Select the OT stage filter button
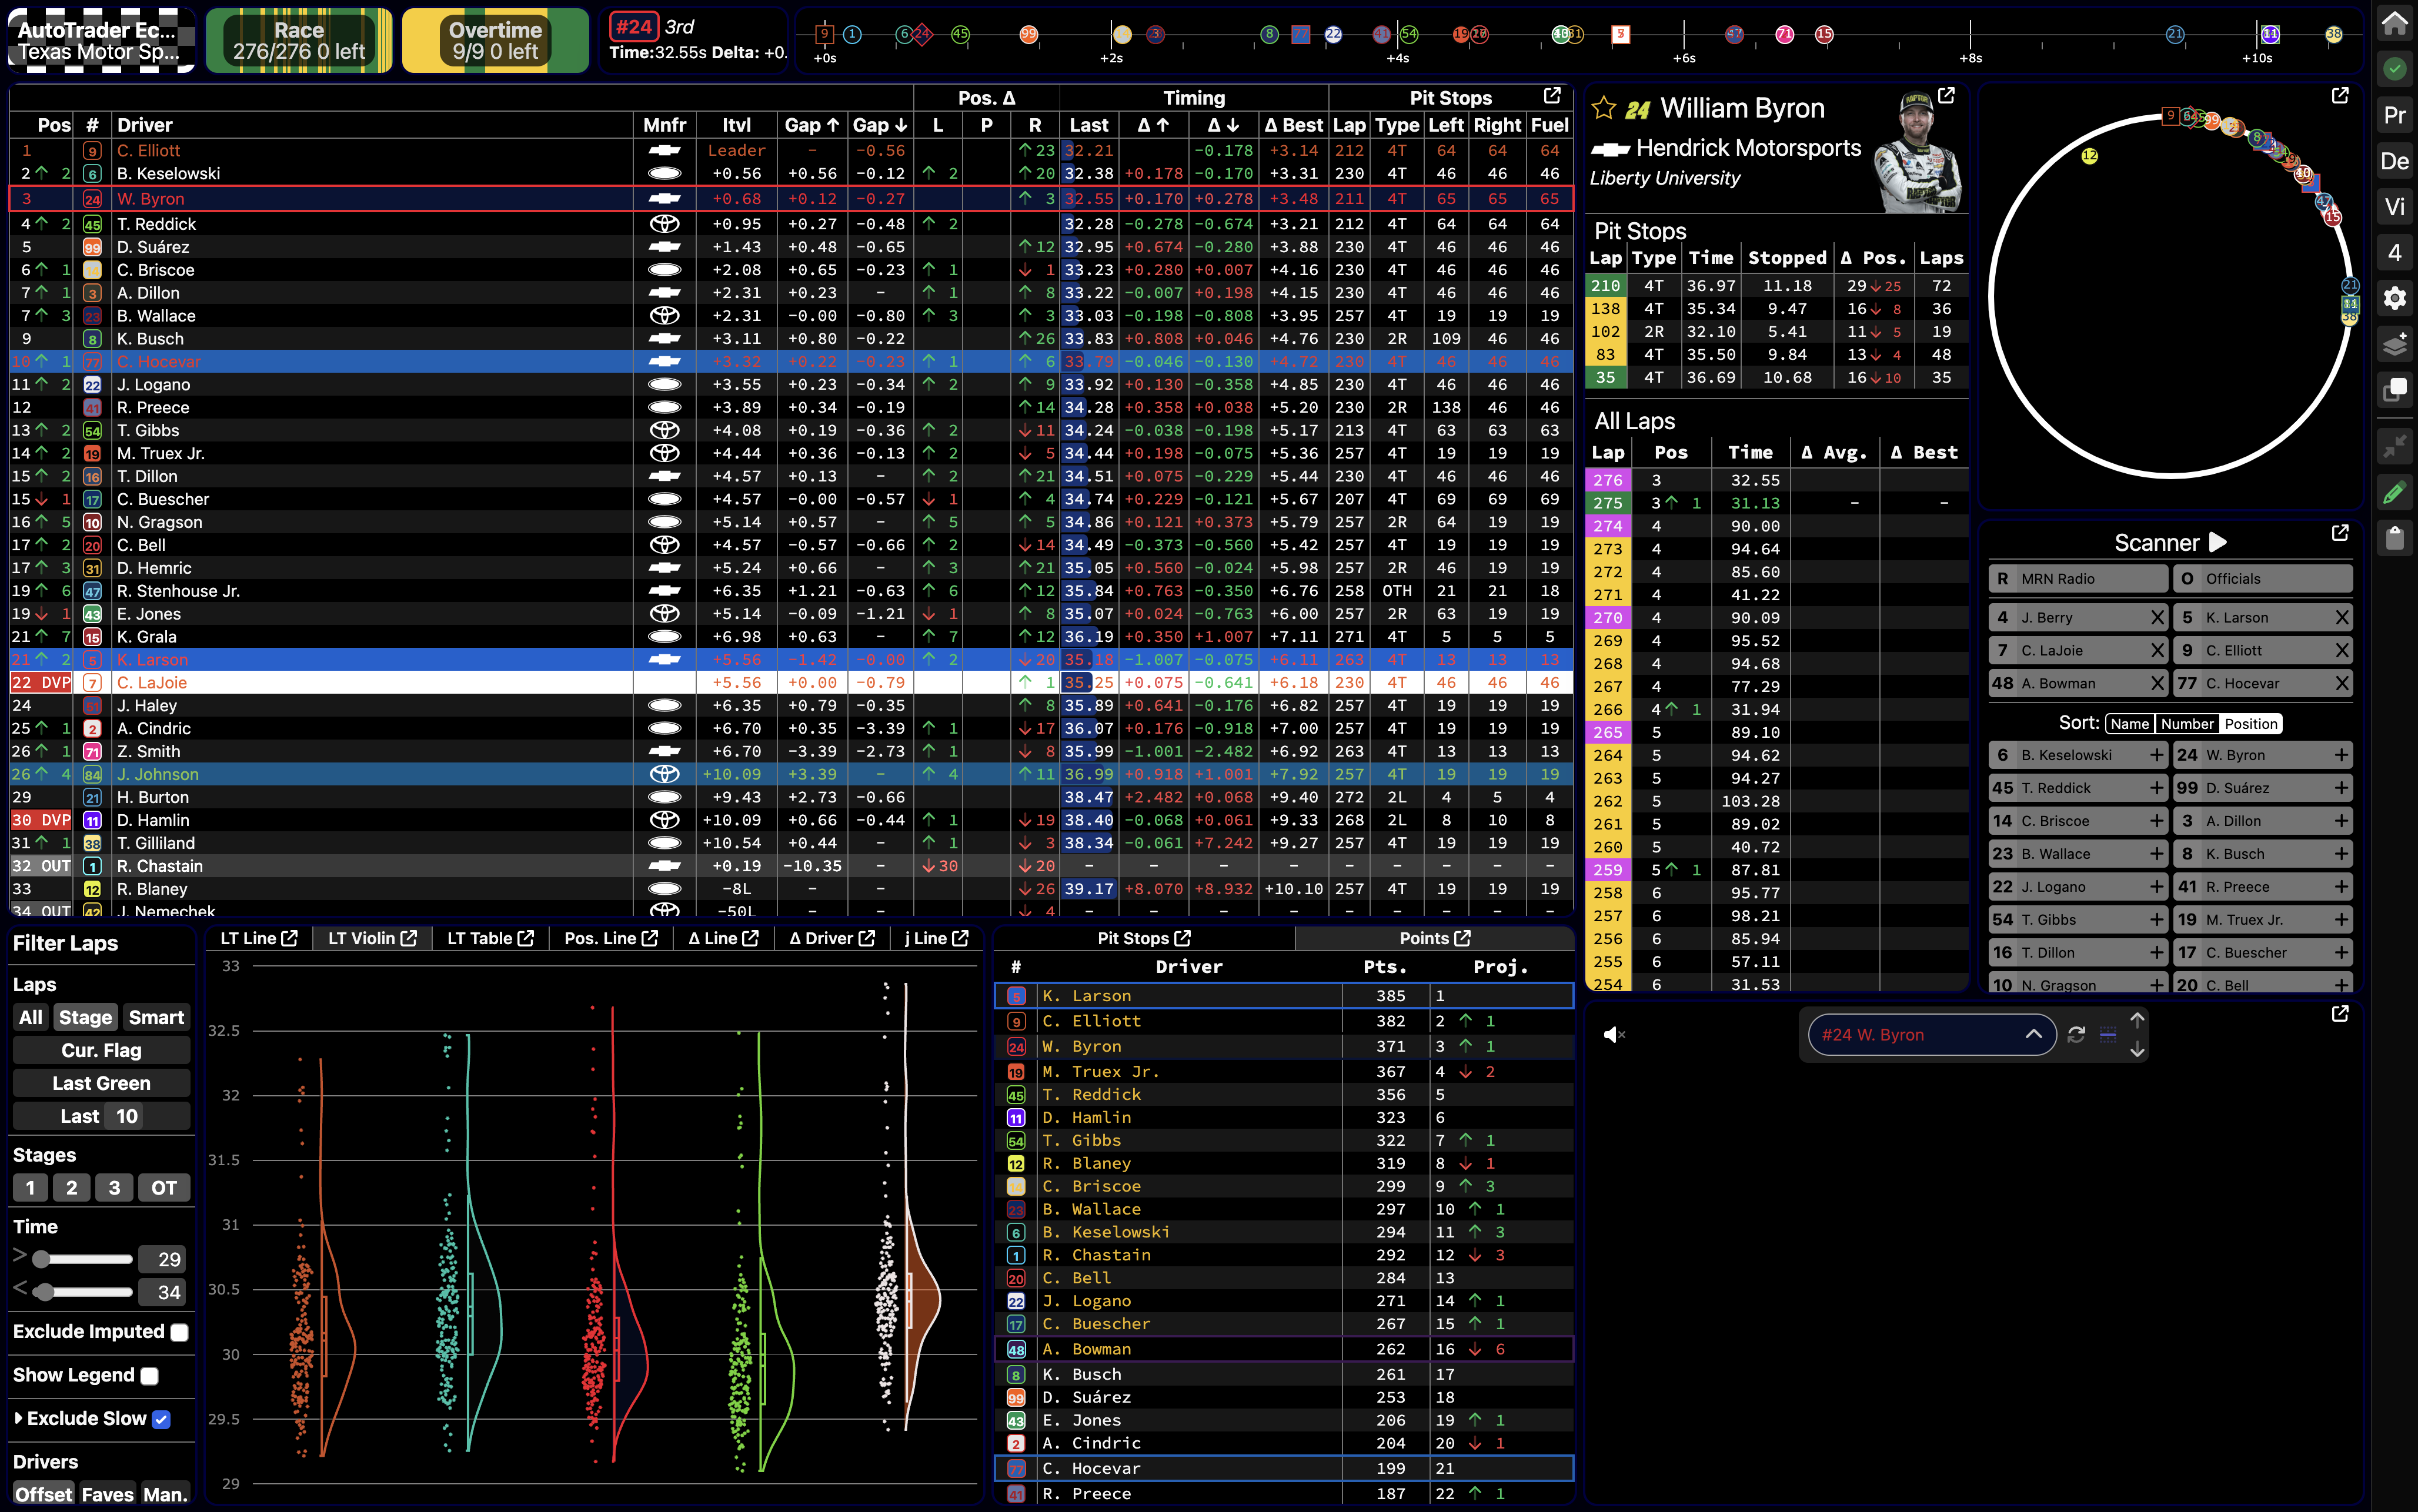 point(164,1188)
